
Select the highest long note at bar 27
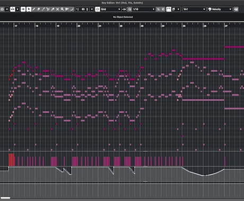[x=234, y=47]
